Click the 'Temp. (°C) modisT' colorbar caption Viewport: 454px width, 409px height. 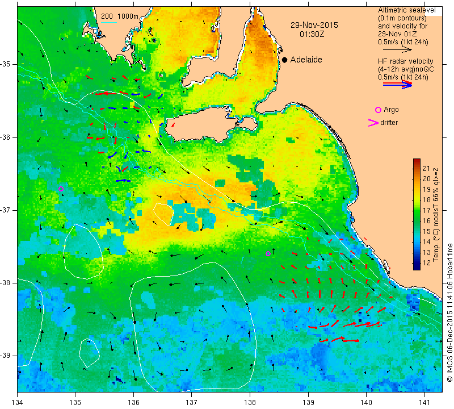tap(436, 215)
